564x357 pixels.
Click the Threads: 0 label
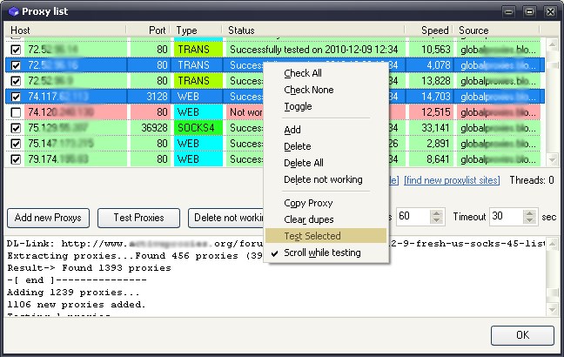tap(532, 180)
